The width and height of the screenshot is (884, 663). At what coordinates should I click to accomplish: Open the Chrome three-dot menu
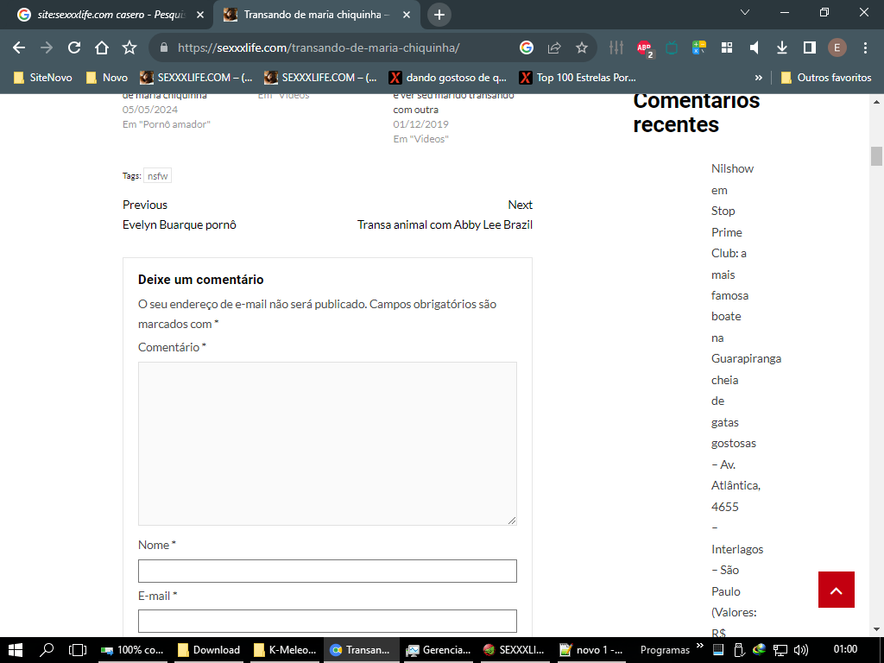[865, 47]
